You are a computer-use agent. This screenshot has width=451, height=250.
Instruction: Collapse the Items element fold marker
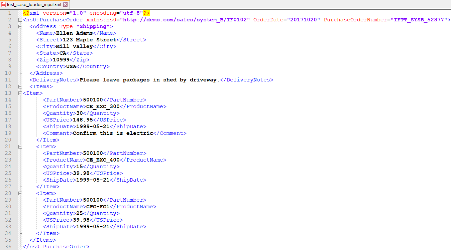tap(20, 86)
